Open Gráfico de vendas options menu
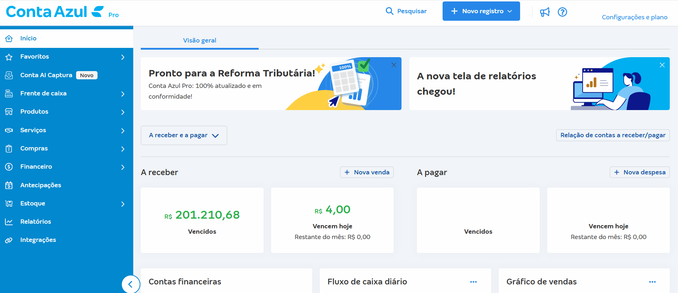Viewport: 678px width, 293px height. 652,282
